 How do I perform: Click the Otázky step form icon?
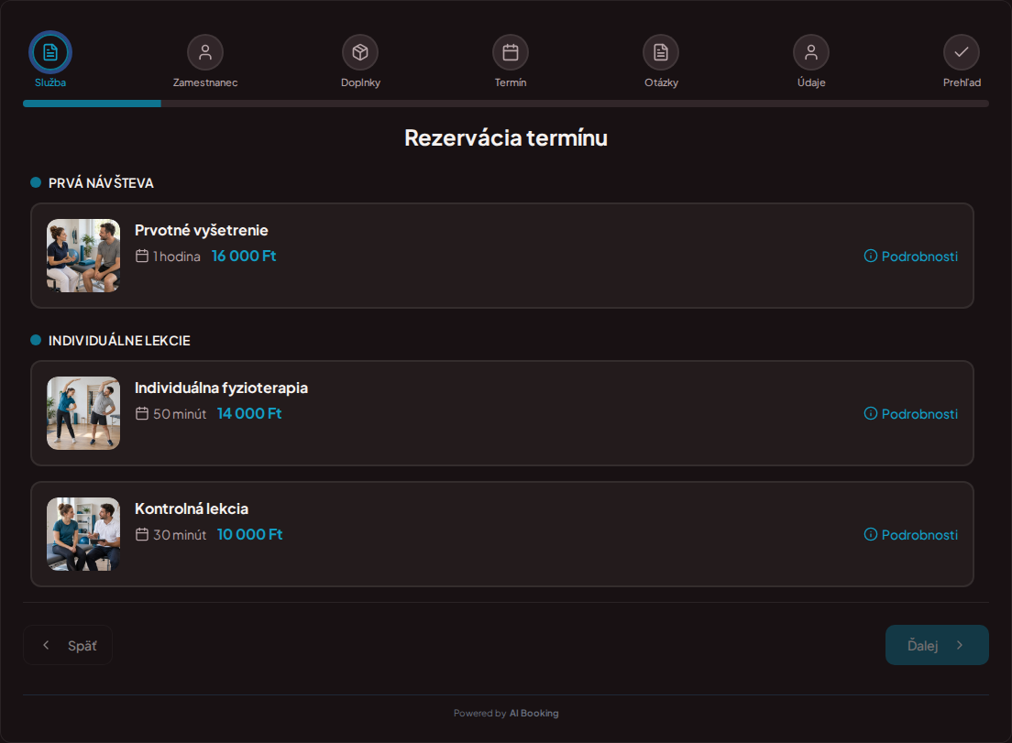661,52
